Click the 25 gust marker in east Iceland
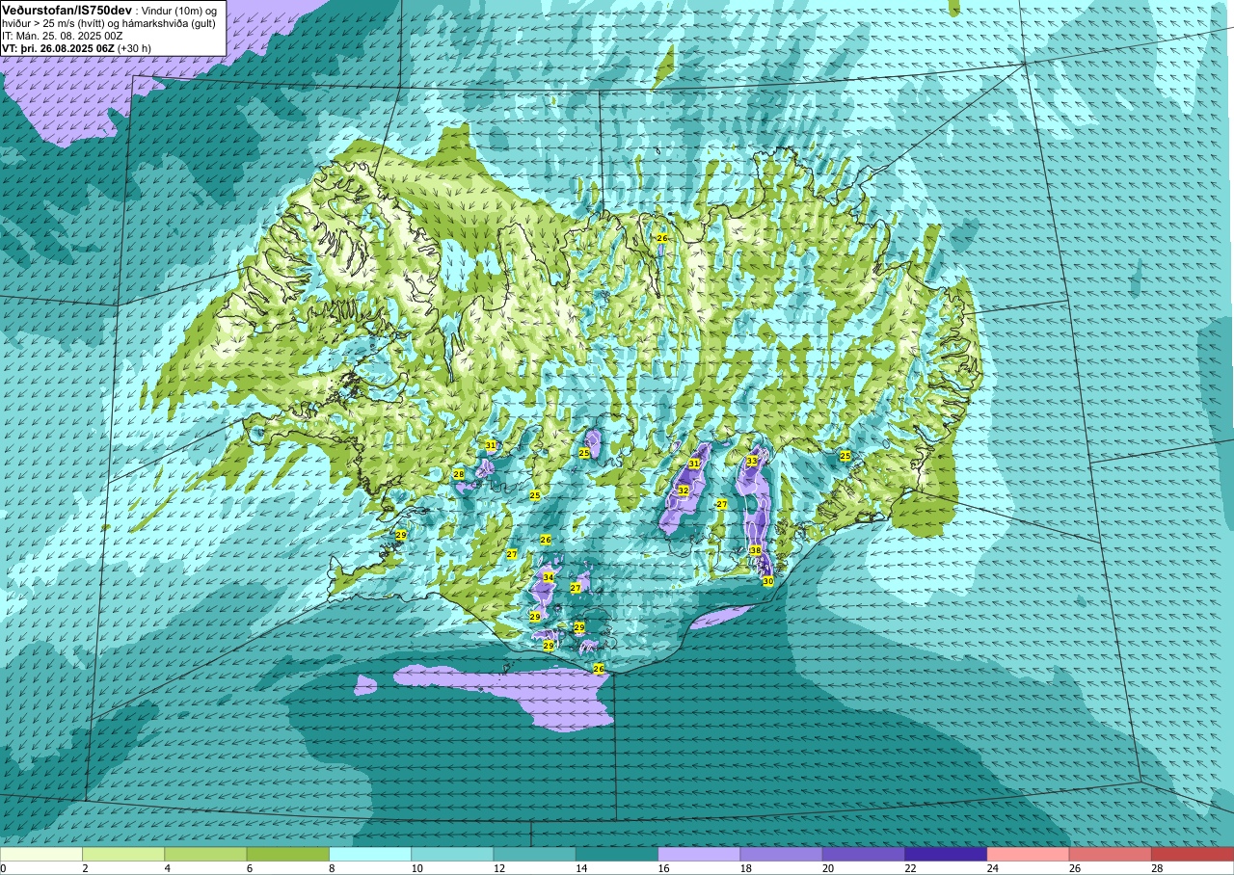 pyautogui.click(x=845, y=456)
